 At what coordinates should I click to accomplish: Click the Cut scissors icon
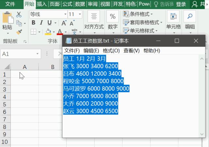[19, 15]
